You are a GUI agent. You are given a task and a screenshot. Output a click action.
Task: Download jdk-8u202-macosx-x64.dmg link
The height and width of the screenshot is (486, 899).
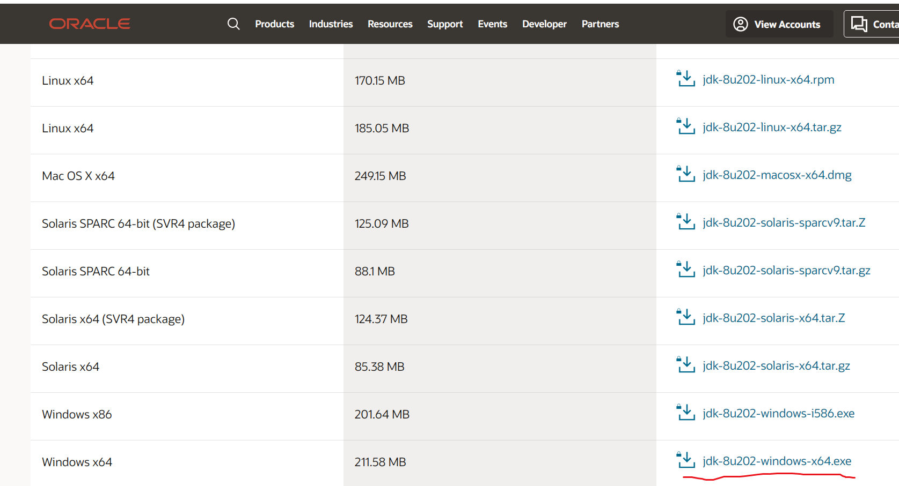click(777, 175)
